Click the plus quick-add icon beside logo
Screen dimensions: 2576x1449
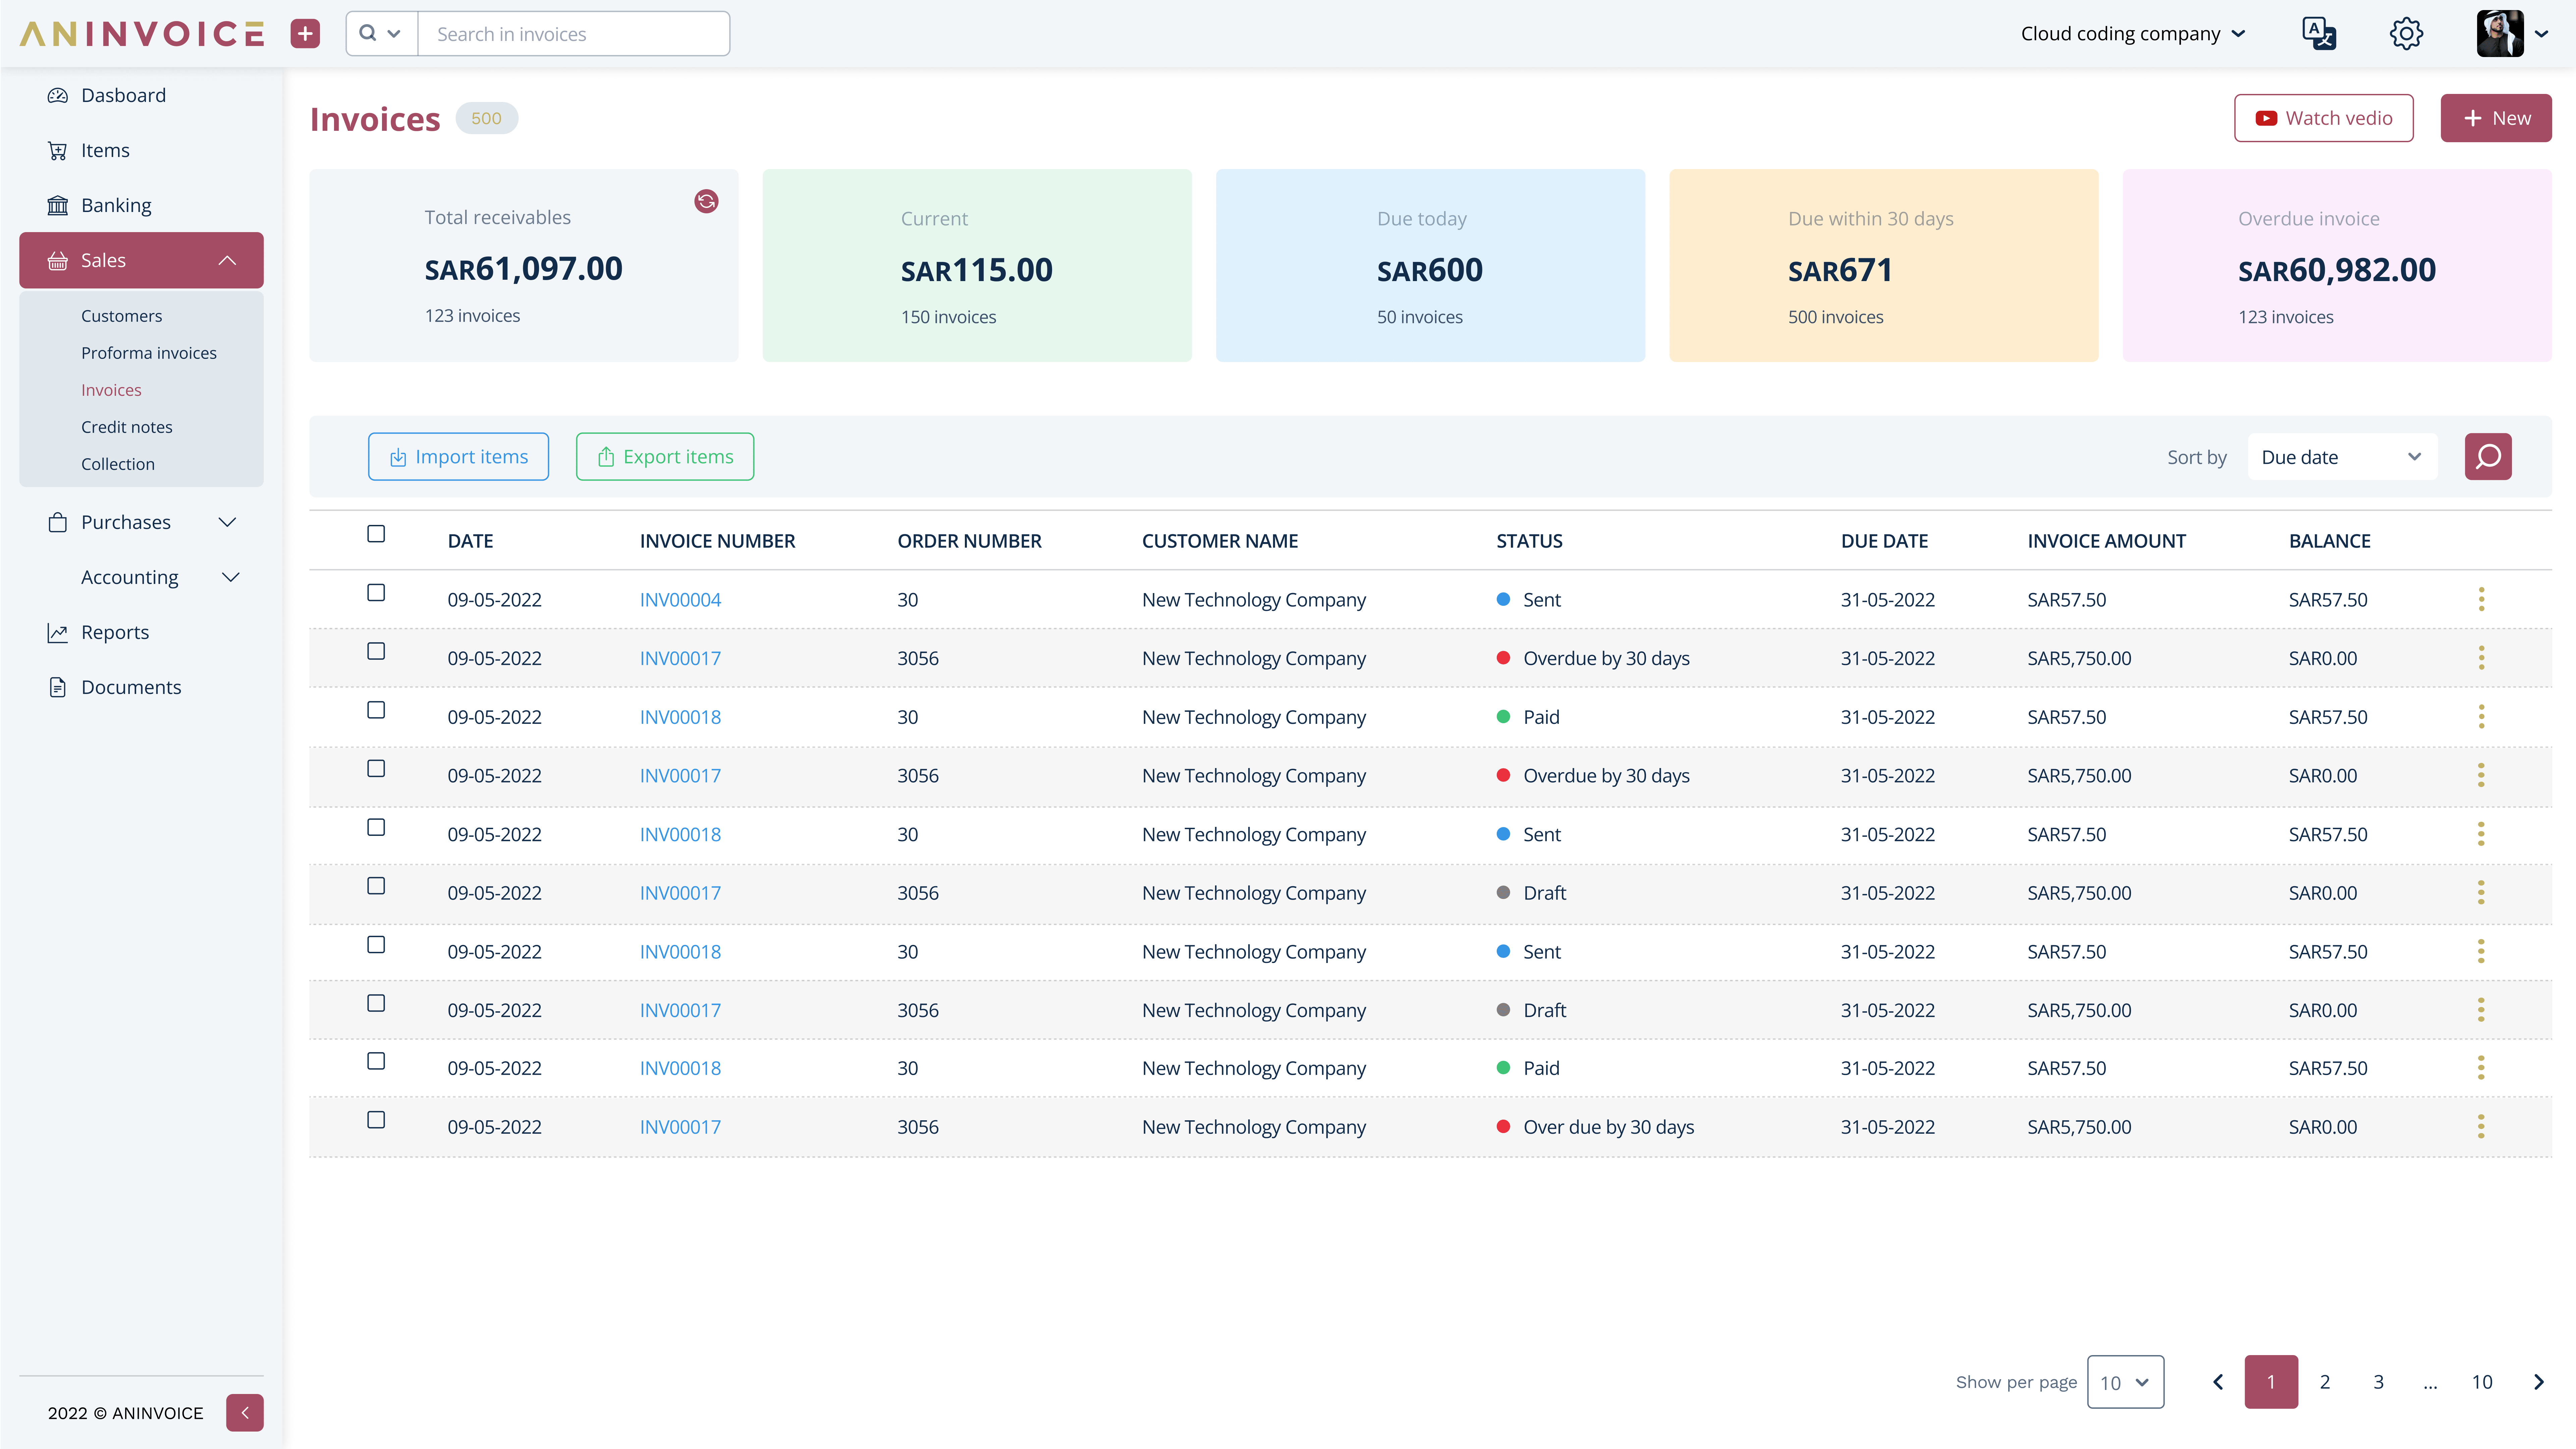[x=305, y=34]
